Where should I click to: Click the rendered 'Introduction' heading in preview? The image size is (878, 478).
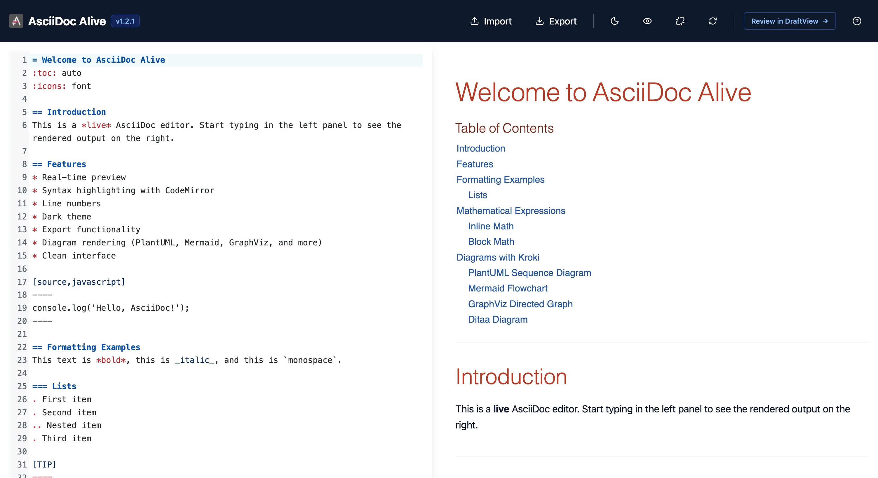click(511, 377)
